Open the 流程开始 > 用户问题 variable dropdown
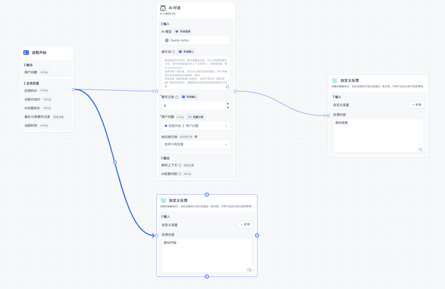Image resolution: width=445 pixels, height=289 pixels. pos(196,126)
